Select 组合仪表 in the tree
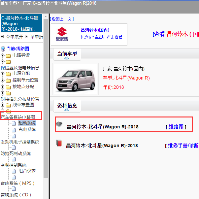Image resolution: width=199 pixels, height=199 pixels. point(27,171)
